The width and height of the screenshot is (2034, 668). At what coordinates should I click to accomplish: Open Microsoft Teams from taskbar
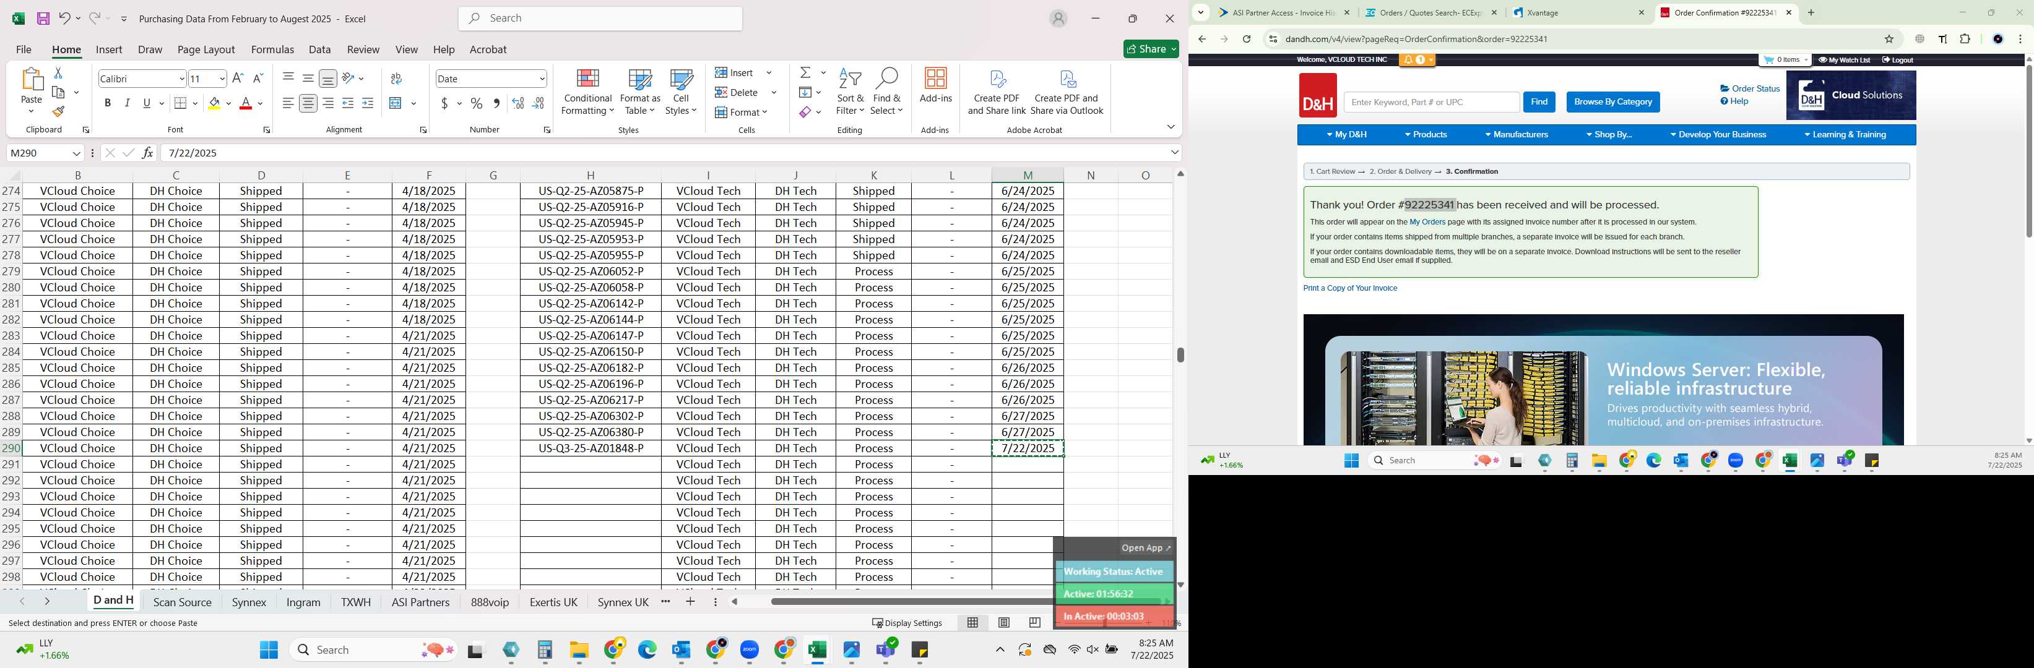coord(886,649)
